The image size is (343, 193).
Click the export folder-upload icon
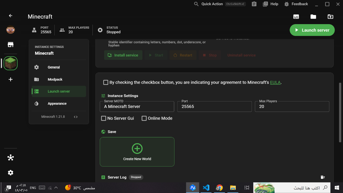tap(330, 17)
